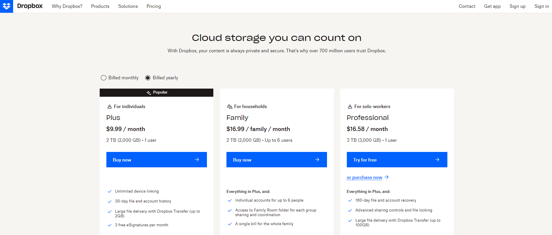Click the For solo-workers label
Screen dimensions: 552x235
[372, 107]
